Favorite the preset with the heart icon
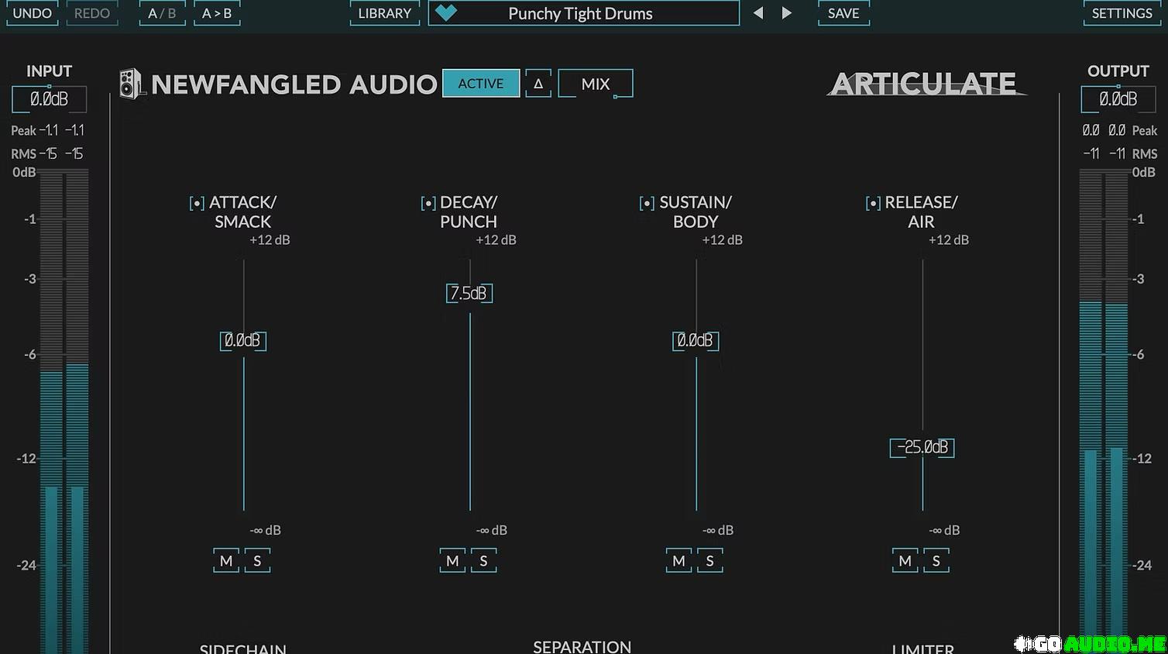 pos(446,12)
